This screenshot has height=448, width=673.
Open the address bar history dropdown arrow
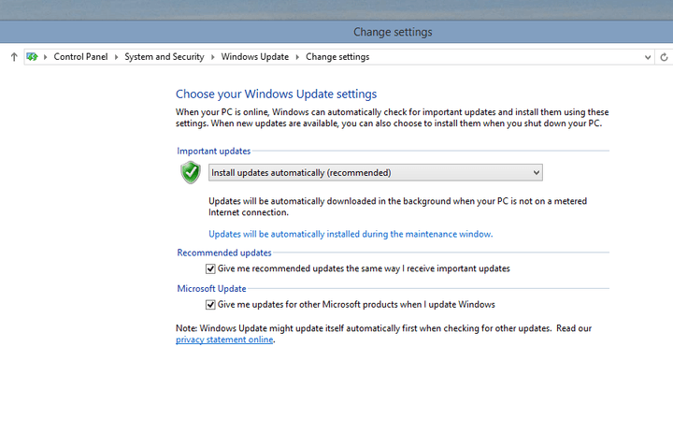[648, 57]
